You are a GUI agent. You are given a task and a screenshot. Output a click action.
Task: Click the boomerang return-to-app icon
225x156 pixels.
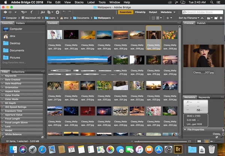point(32,12)
